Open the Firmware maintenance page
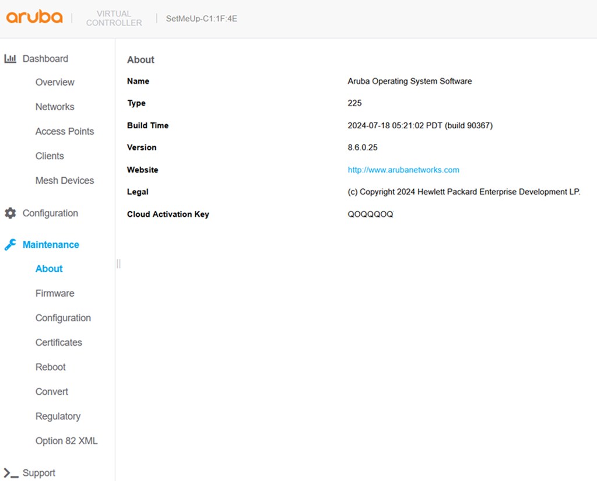Screen dimensions: 597x481 pyautogui.click(x=55, y=293)
